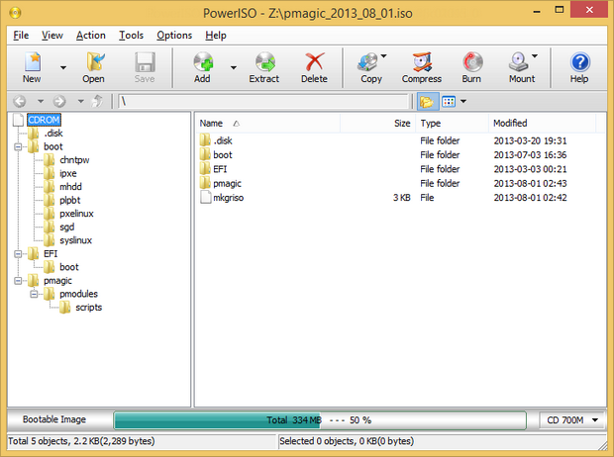
Task: Click date 2013-08-01 02:42 of mkgriso
Action: 530,198
